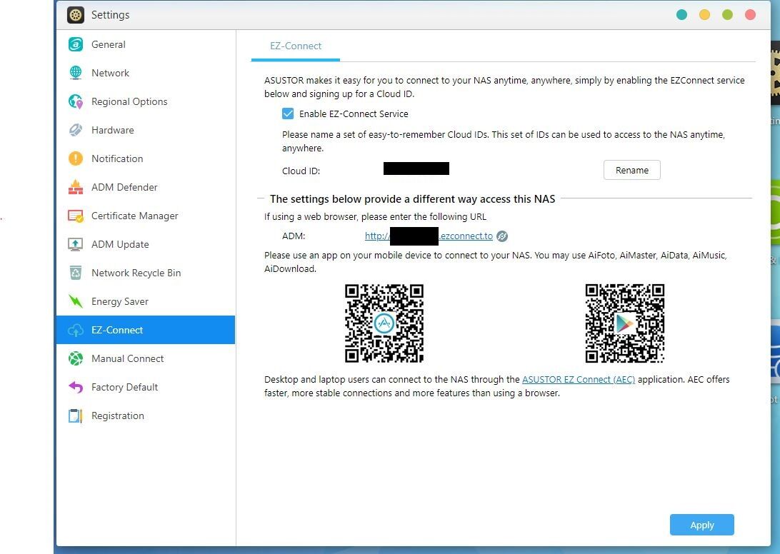
Task: Click the ADM Defender firewall icon
Action: (76, 187)
